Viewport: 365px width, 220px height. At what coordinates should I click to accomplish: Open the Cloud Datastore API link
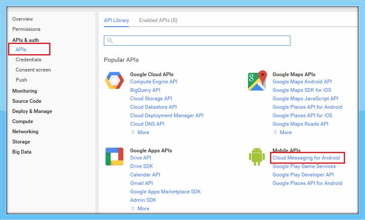click(153, 107)
